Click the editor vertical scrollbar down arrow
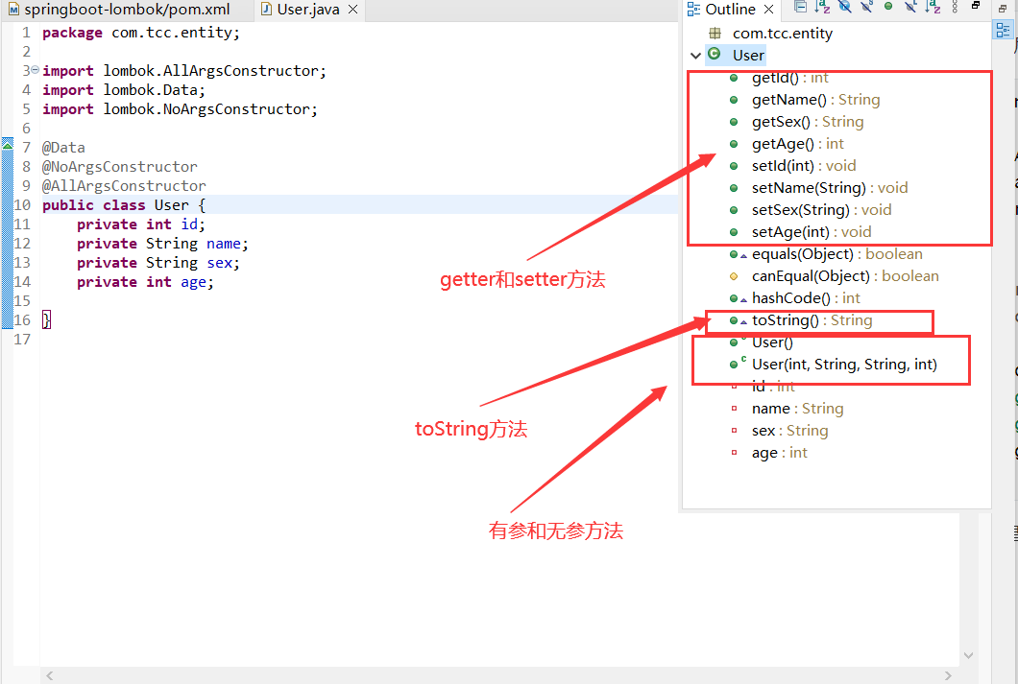Image resolution: width=1018 pixels, height=684 pixels. (968, 655)
